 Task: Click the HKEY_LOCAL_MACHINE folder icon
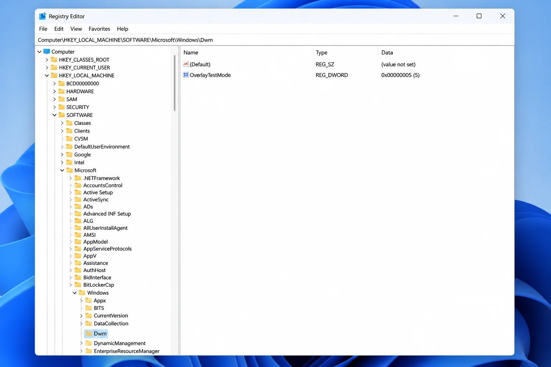pyautogui.click(x=54, y=75)
